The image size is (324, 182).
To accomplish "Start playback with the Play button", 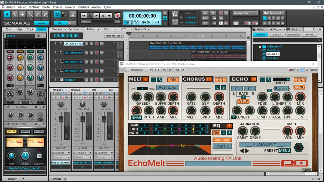I will pos(96,16).
